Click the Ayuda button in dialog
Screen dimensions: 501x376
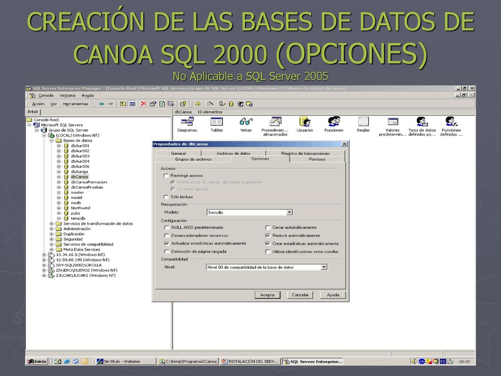pyautogui.click(x=333, y=295)
